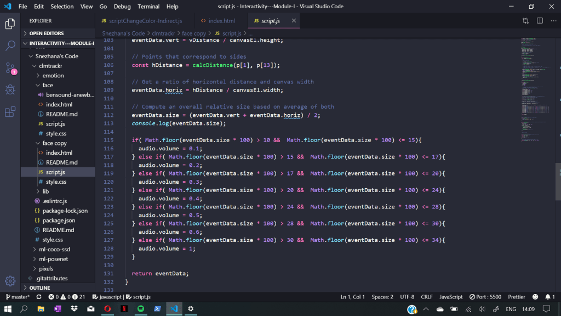Expand the ml-posenet folder
This screenshot has width=561, height=316.
tap(54, 259)
